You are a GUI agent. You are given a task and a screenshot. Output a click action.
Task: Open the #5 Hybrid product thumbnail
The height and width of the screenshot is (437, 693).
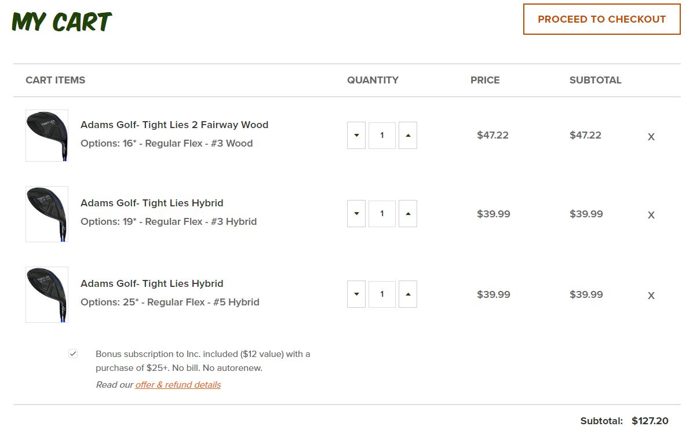pos(47,294)
